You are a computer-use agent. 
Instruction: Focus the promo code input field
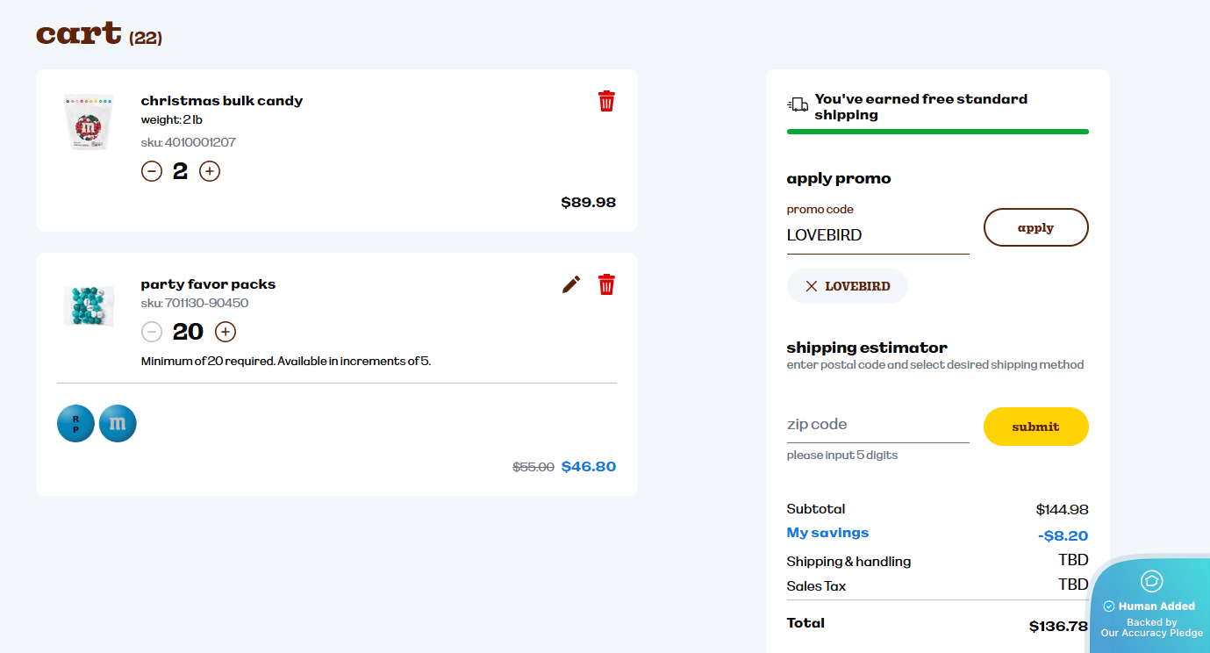point(877,235)
